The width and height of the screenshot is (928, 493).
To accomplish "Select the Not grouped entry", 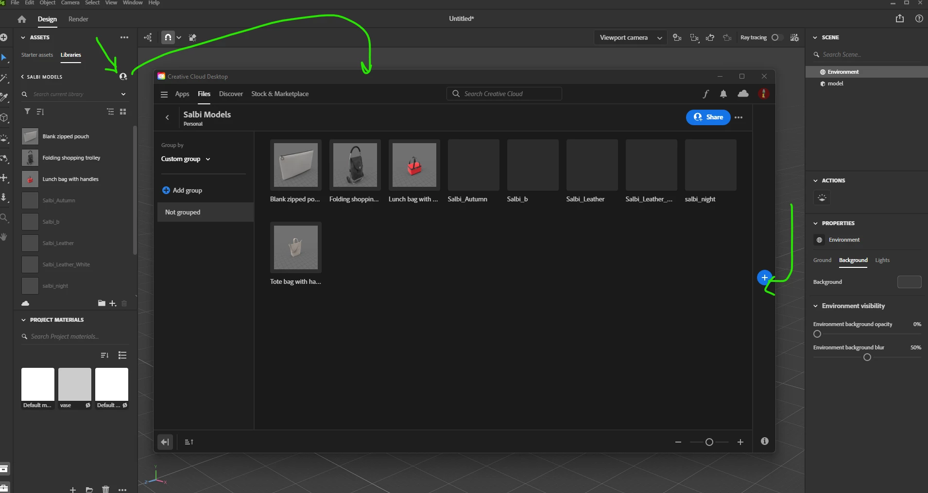I will click(206, 212).
